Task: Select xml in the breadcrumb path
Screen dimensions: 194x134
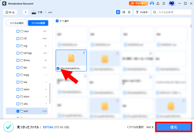Action: pyautogui.click(x=50, y=12)
